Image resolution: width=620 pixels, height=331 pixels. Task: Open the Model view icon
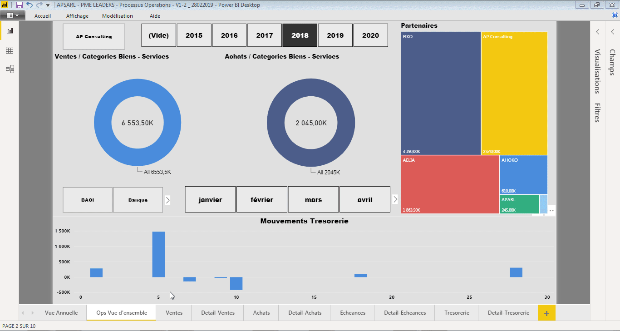tap(9, 69)
